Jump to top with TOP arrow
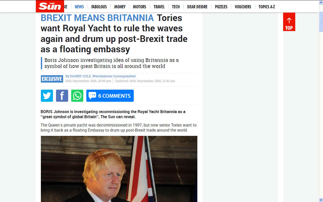 [289, 22]
